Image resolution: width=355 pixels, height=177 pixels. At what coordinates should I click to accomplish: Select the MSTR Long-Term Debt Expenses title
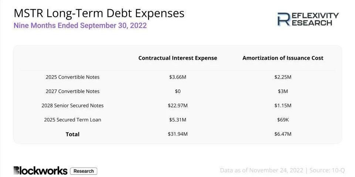click(99, 13)
